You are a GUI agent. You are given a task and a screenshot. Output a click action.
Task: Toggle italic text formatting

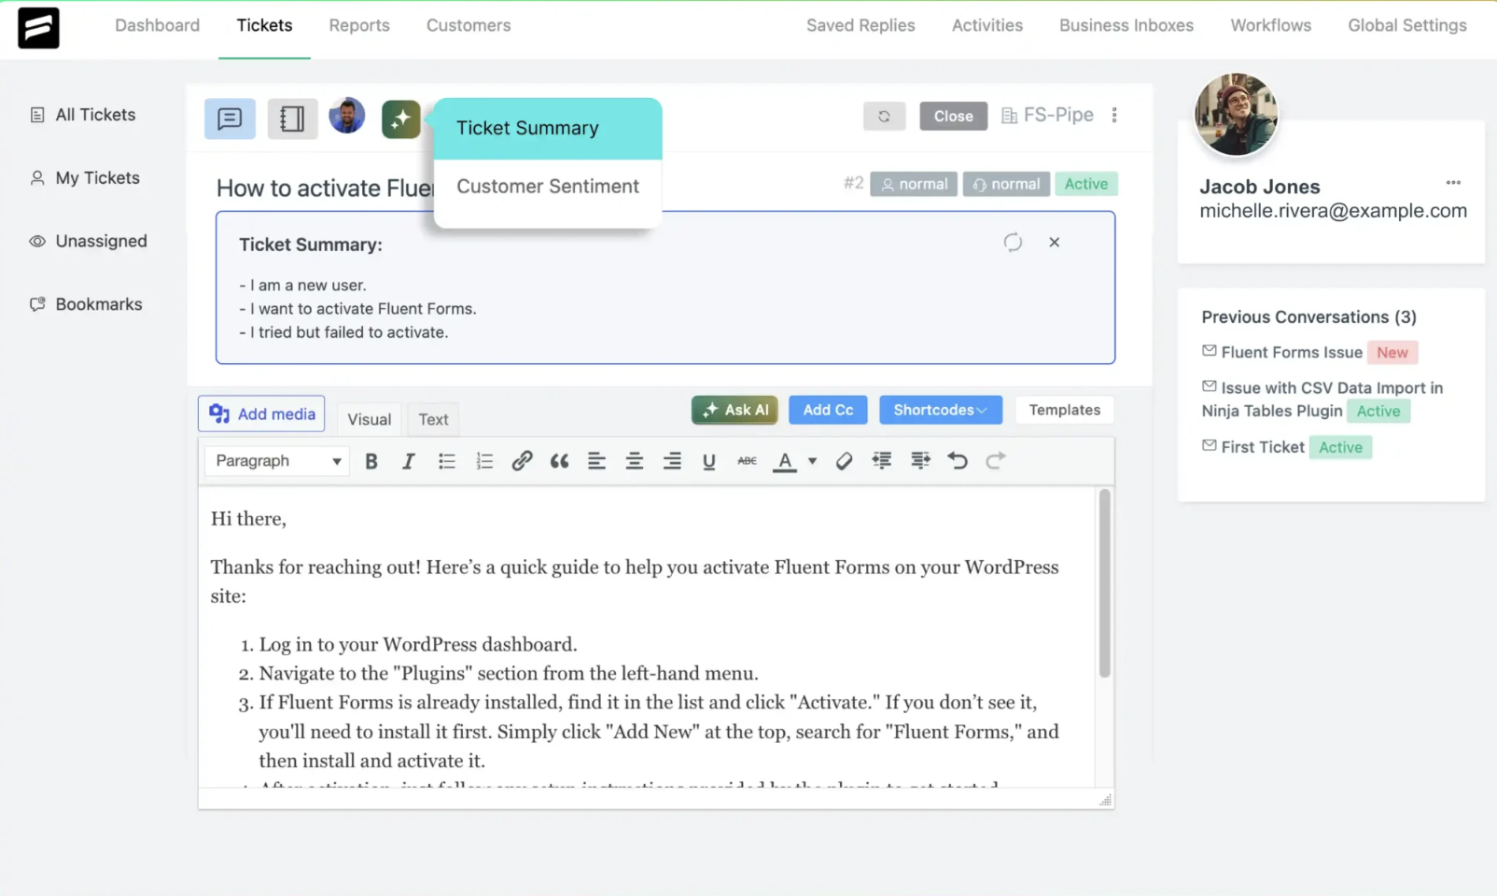click(408, 461)
